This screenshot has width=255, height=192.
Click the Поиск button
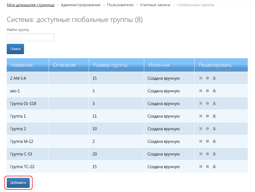15,49
